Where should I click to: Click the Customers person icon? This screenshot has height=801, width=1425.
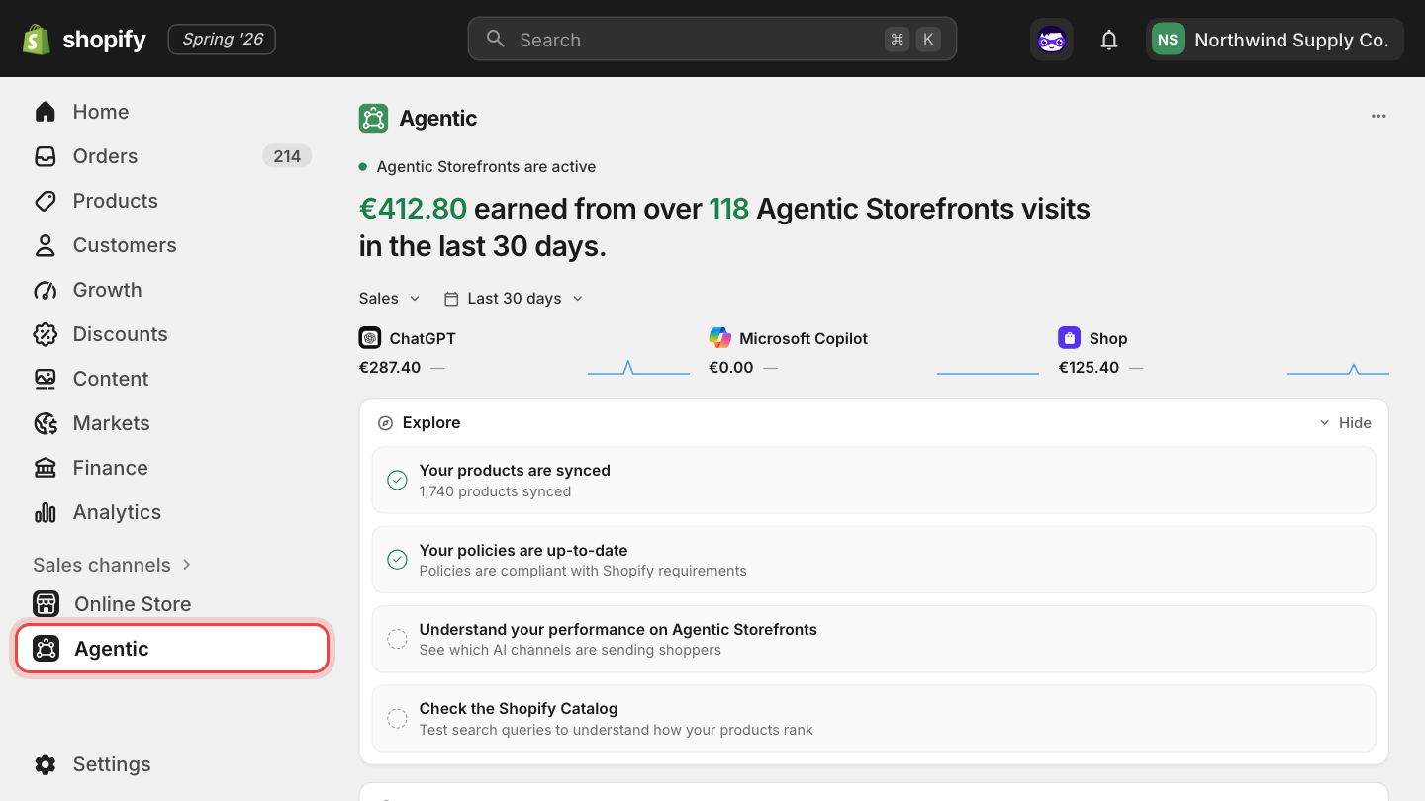click(x=46, y=245)
